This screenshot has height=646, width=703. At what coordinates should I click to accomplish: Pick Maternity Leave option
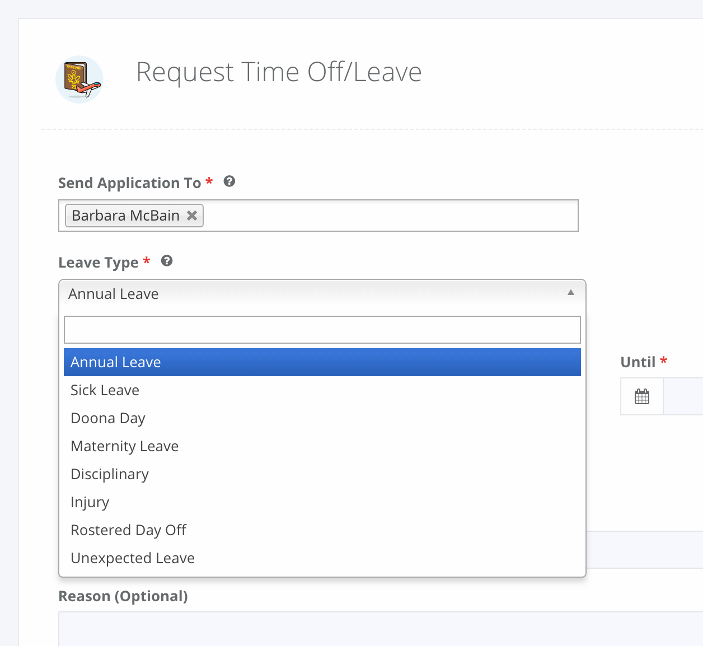click(x=322, y=446)
